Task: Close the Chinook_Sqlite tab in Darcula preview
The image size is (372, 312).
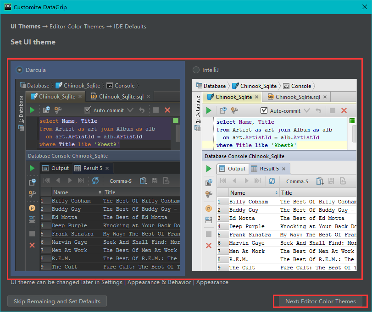Action: click(80, 97)
